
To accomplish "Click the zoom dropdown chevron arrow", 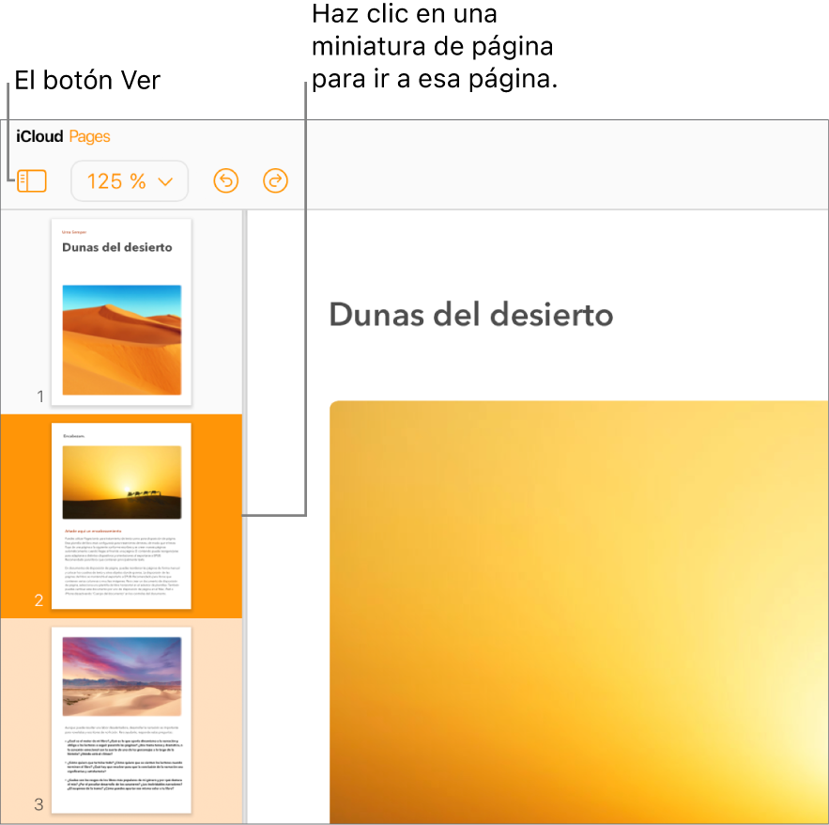I will pos(165,182).
